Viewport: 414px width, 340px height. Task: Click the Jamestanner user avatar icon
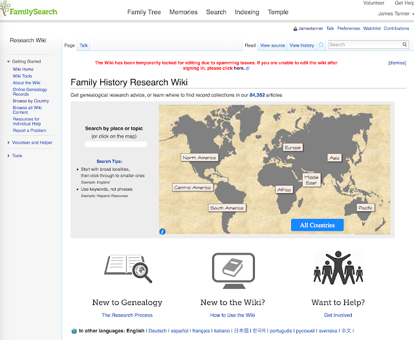click(295, 28)
